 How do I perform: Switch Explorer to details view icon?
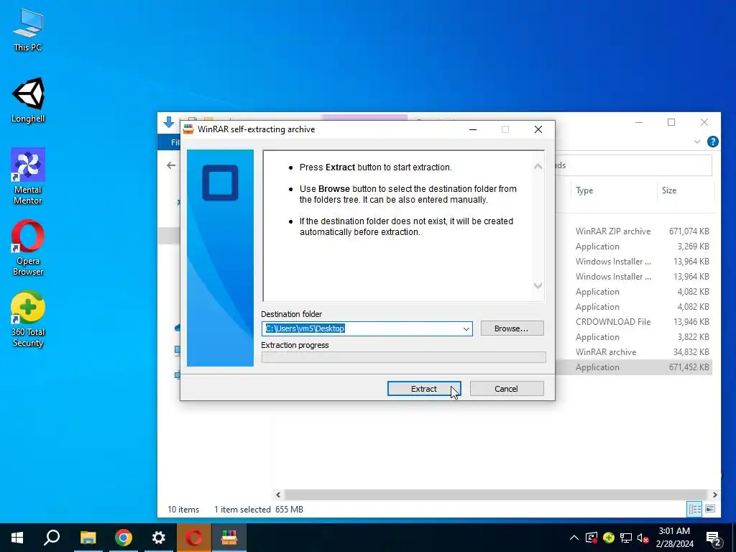[695, 509]
